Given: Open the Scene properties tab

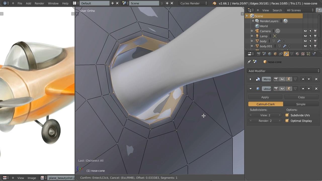Looking at the screenshot, I should click(264, 54).
